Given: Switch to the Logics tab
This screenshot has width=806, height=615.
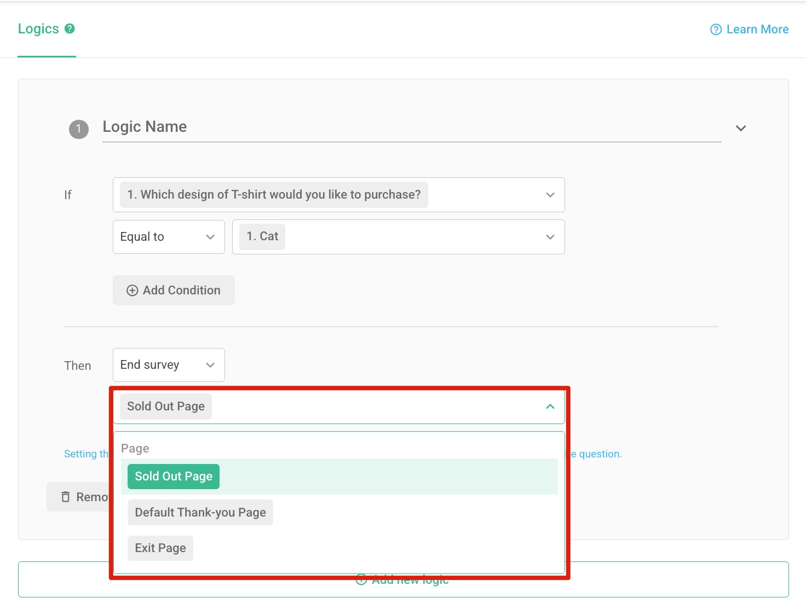Looking at the screenshot, I should [x=38, y=28].
